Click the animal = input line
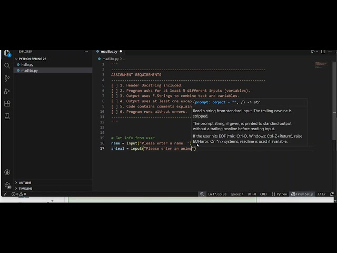This screenshot has height=253, width=337. point(153,149)
